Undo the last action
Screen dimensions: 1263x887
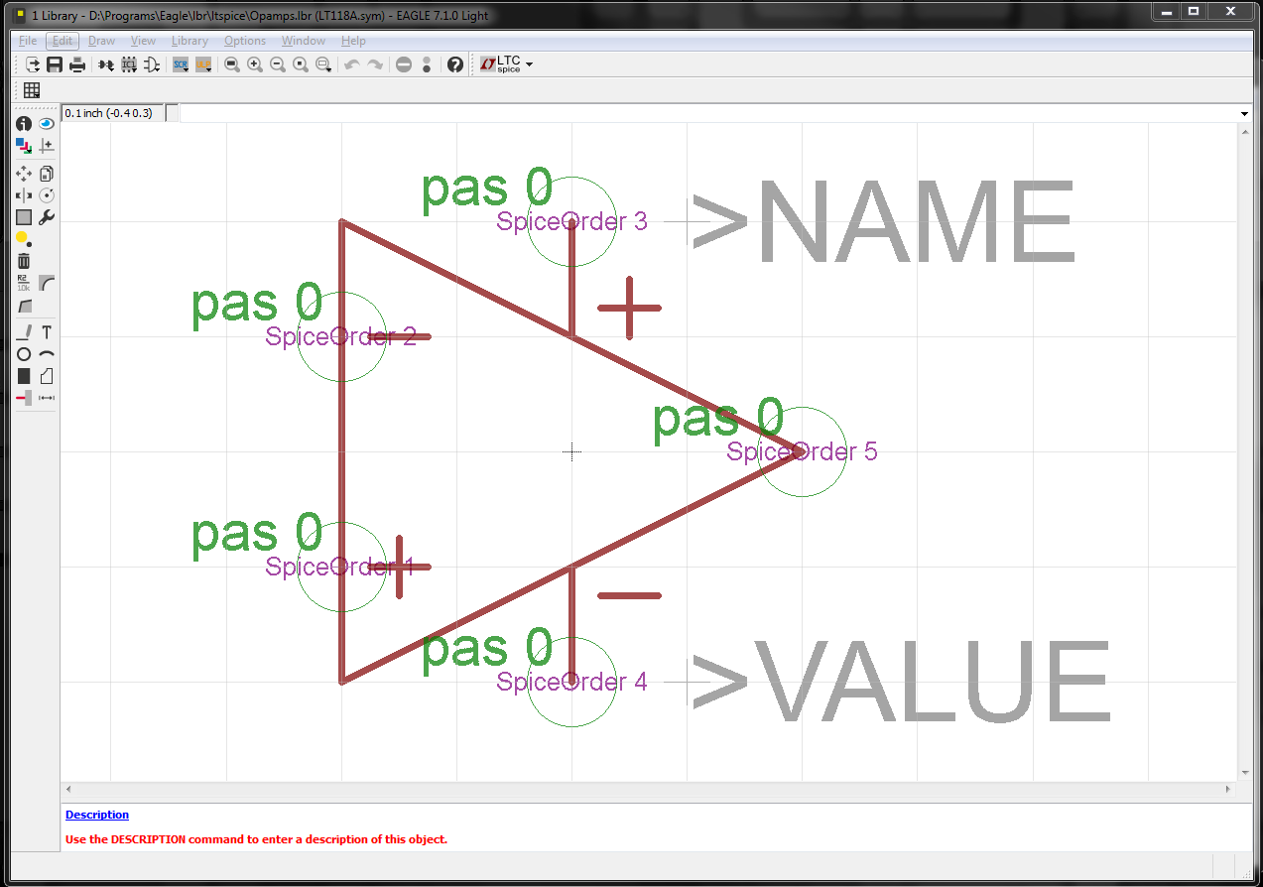point(353,63)
